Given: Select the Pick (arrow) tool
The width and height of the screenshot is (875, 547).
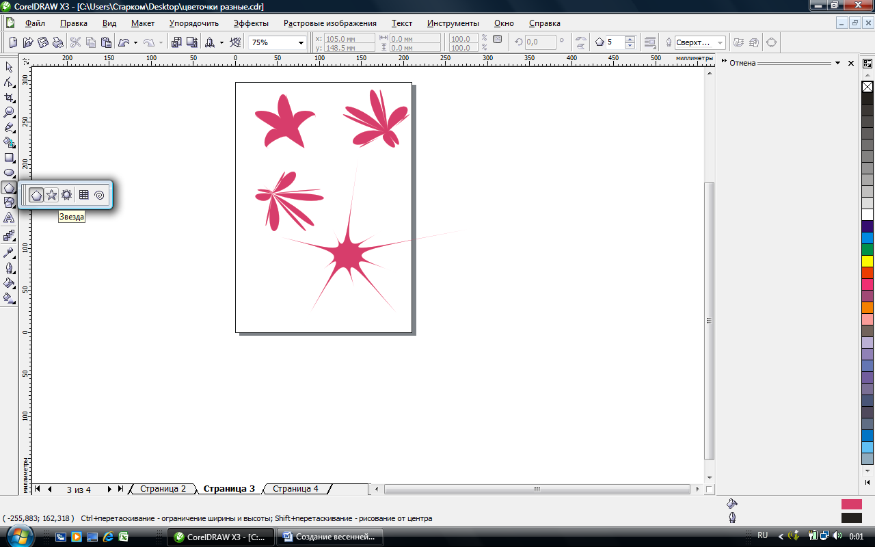Looking at the screenshot, I should coord(9,67).
